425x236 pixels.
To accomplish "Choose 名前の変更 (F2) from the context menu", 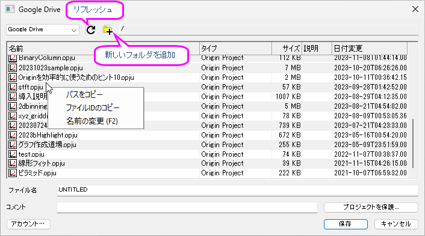I will (92, 121).
